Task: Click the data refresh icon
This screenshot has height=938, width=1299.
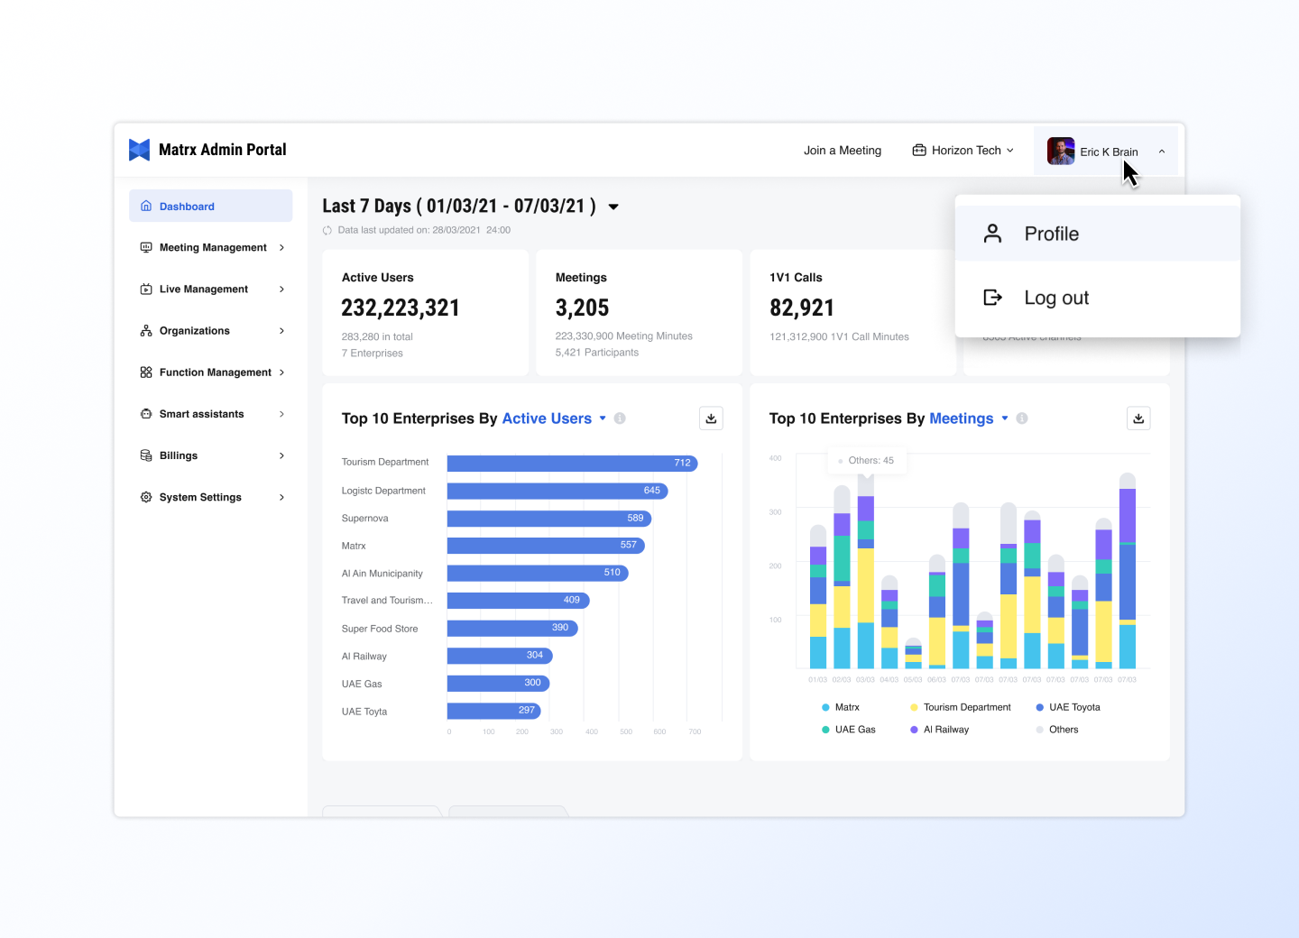Action: (327, 231)
